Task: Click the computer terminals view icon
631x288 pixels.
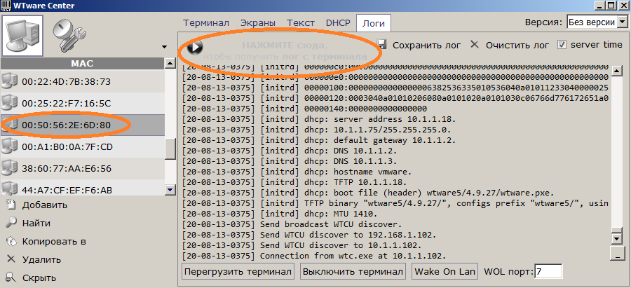Action: 24,34
